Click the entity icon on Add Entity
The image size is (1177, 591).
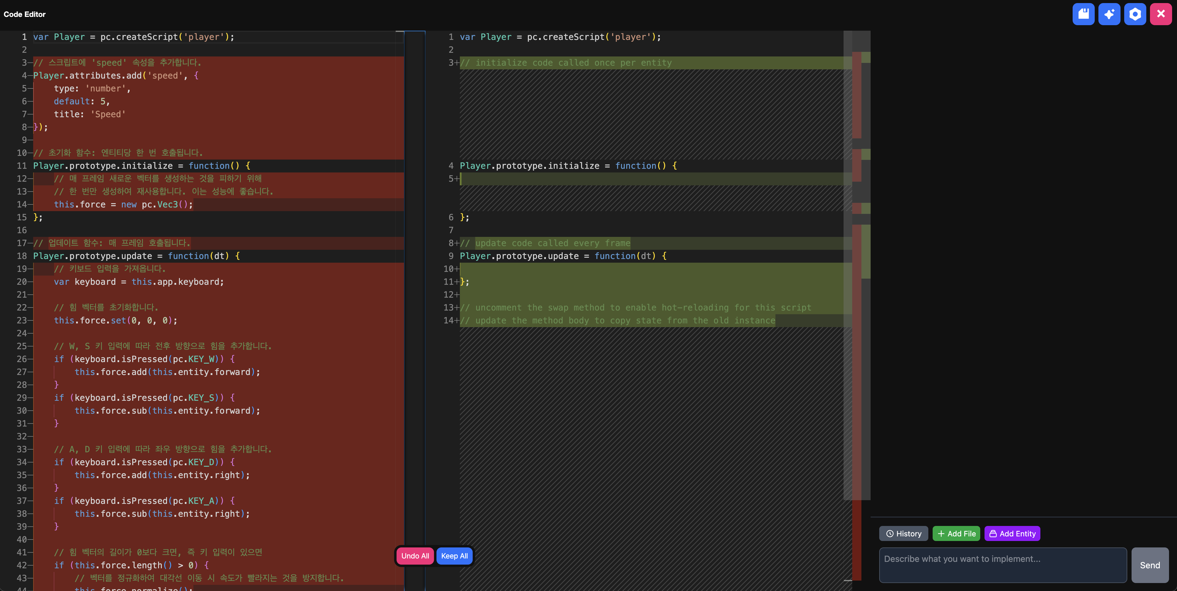coord(992,533)
